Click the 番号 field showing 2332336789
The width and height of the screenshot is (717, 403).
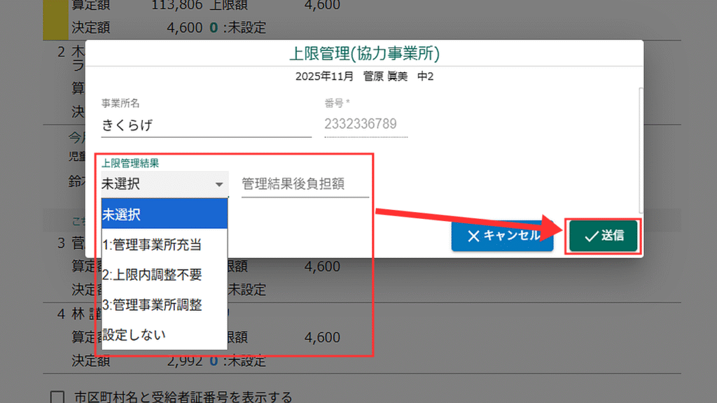(x=365, y=125)
